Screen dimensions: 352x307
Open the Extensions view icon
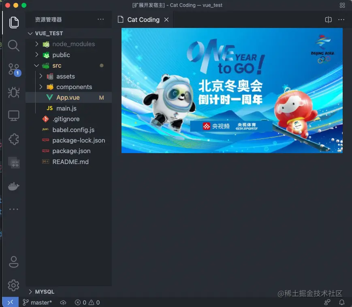(x=14, y=139)
